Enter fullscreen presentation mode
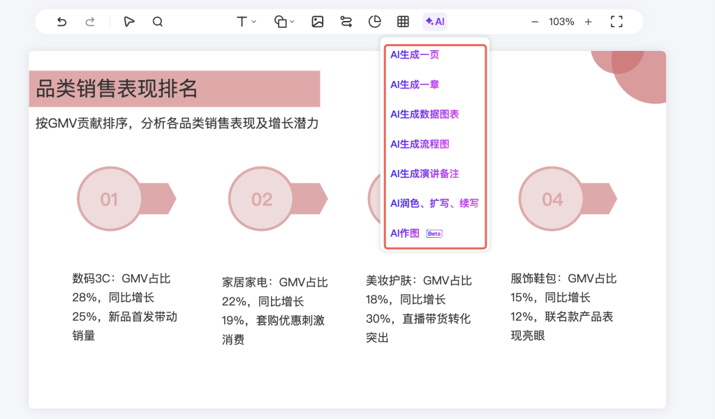Viewport: 715px width, 419px height. pos(617,22)
